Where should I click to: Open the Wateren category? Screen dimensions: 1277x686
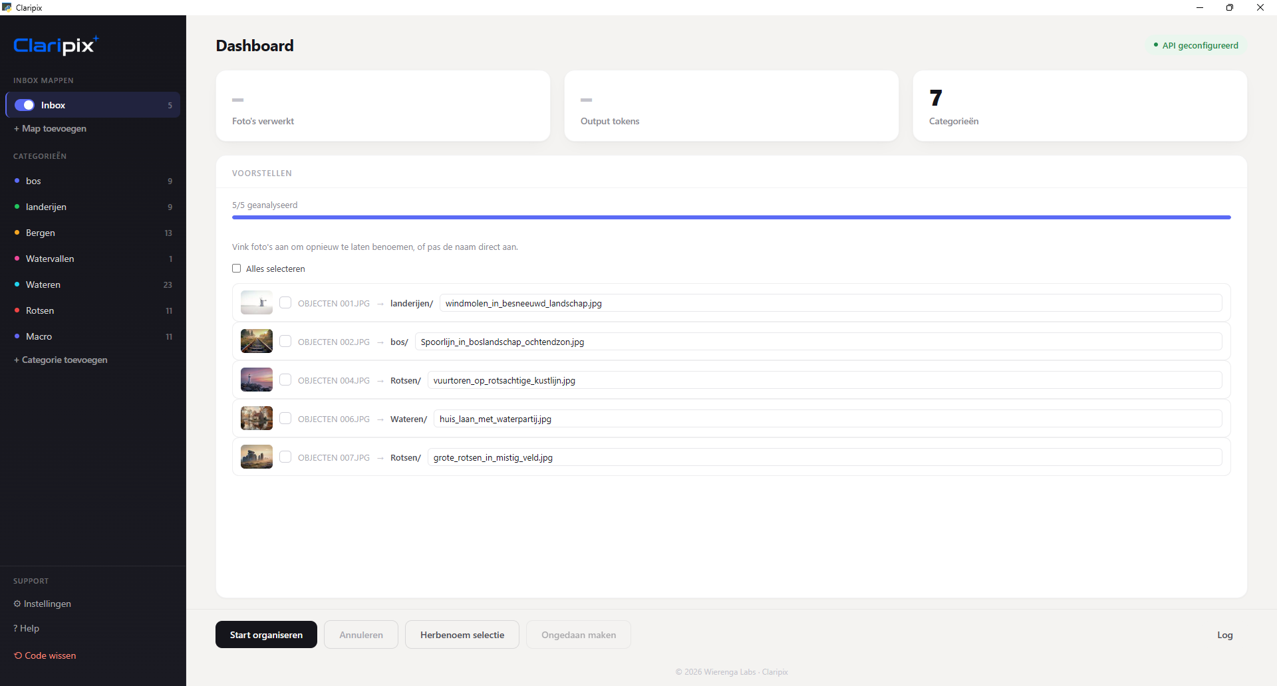(93, 285)
